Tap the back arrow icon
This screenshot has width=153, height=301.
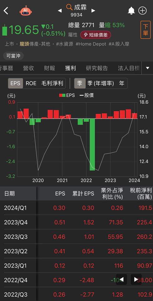point(6,11)
